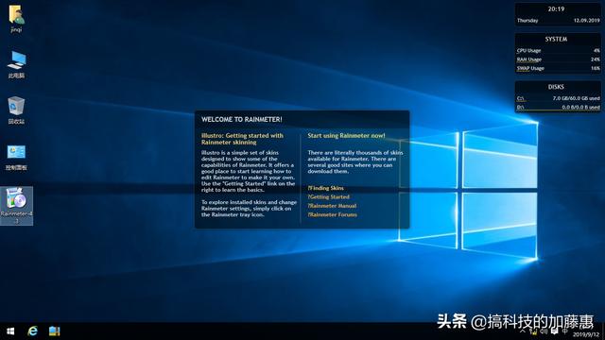
Task: Click 'Start using Rainmeter now!' heading
Action: pyautogui.click(x=347, y=136)
